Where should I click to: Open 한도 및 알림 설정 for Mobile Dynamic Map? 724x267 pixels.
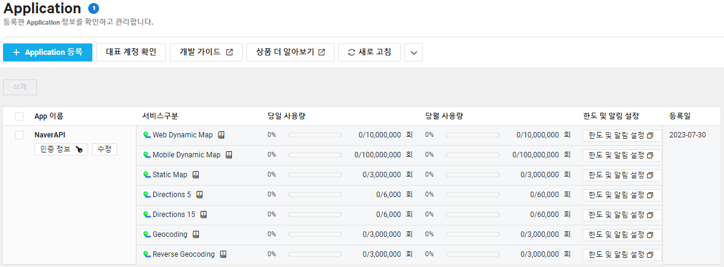(x=622, y=155)
